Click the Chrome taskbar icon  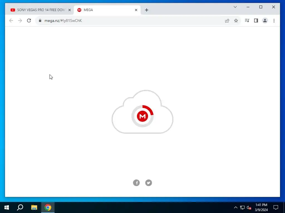click(48, 207)
